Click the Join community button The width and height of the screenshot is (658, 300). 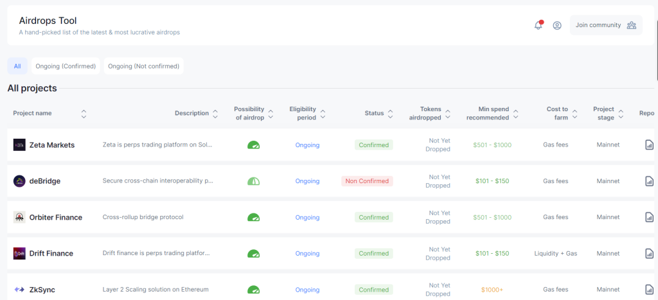[605, 26]
